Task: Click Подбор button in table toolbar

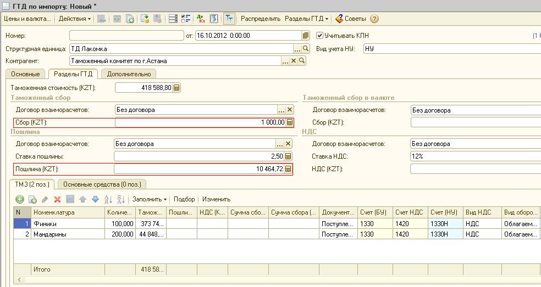Action: 184,199
